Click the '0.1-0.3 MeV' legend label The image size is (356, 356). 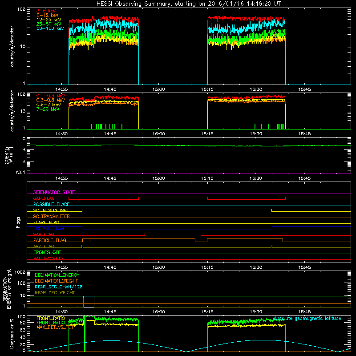click(x=51, y=96)
